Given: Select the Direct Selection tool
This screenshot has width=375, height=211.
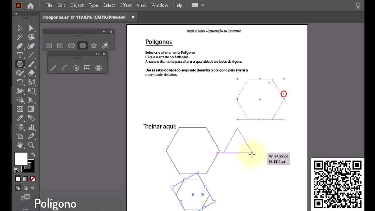Looking at the screenshot, I should [x=31, y=28].
